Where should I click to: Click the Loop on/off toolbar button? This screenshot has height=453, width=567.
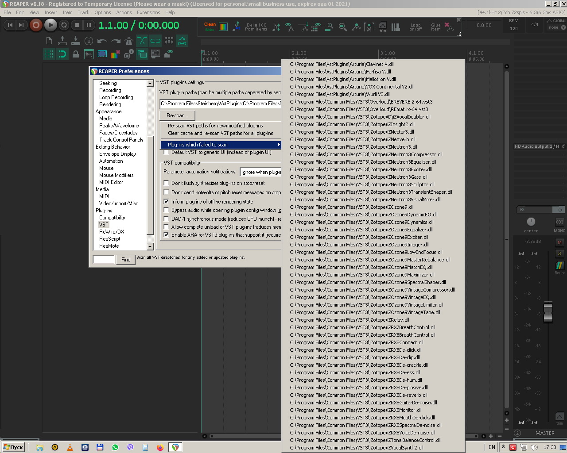tap(416, 27)
